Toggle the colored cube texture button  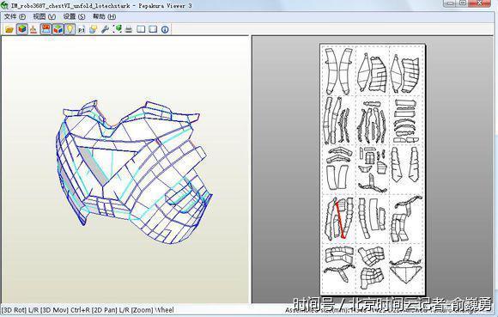click(x=22, y=29)
